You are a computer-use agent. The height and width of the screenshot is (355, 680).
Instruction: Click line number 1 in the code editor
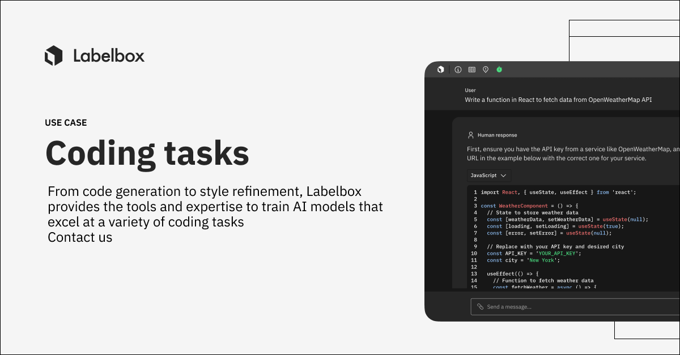tap(475, 192)
